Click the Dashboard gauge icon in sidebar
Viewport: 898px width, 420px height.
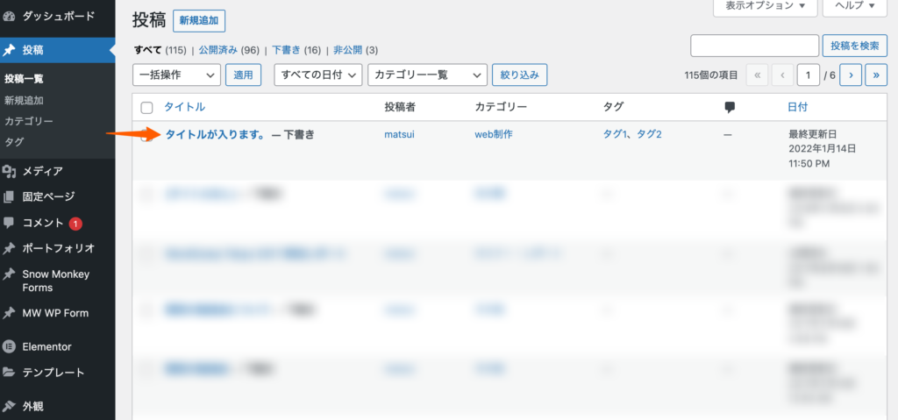click(x=10, y=16)
